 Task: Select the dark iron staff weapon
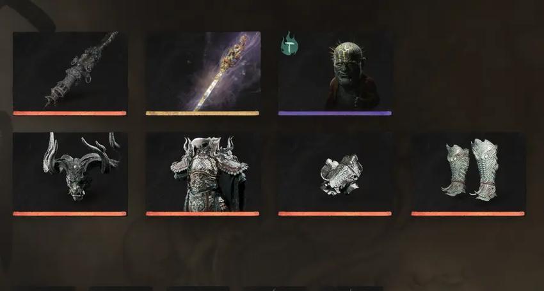click(70, 71)
